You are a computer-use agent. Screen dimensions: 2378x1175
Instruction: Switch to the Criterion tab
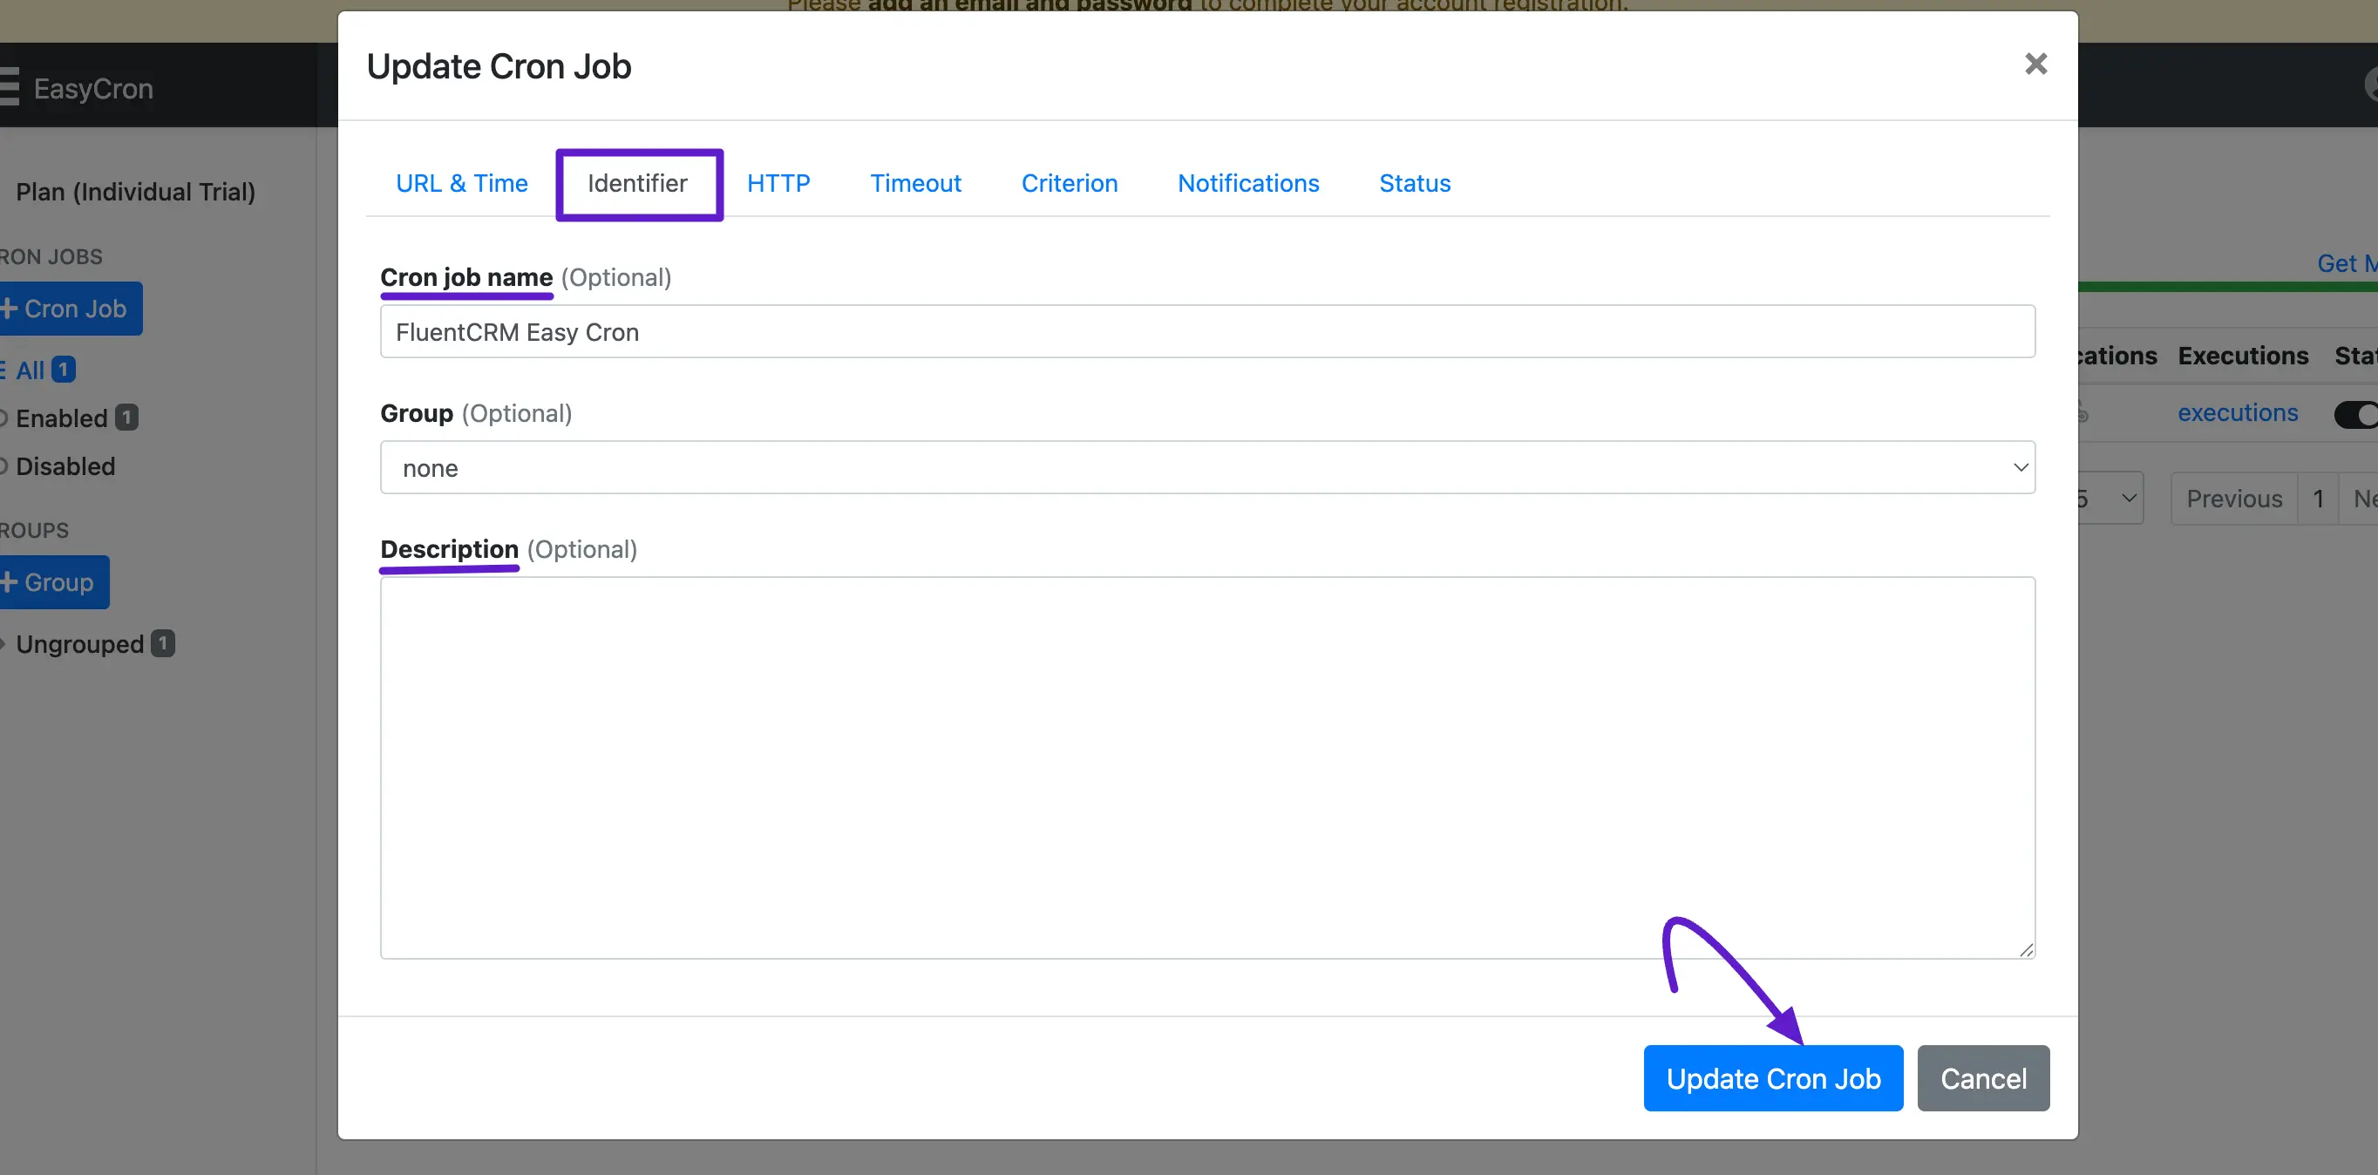coord(1069,184)
